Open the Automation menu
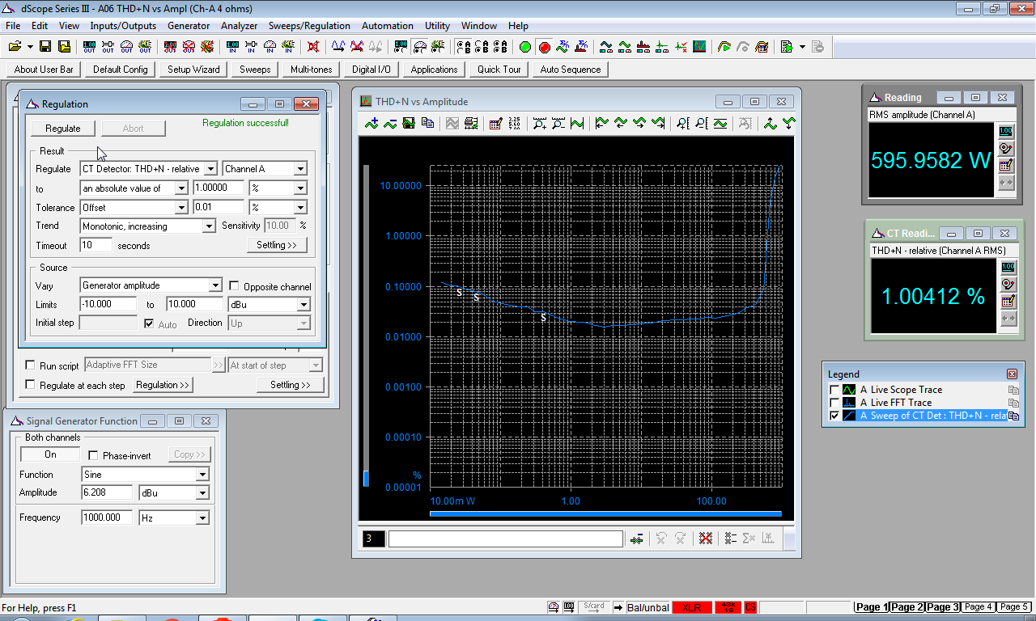 click(x=388, y=26)
